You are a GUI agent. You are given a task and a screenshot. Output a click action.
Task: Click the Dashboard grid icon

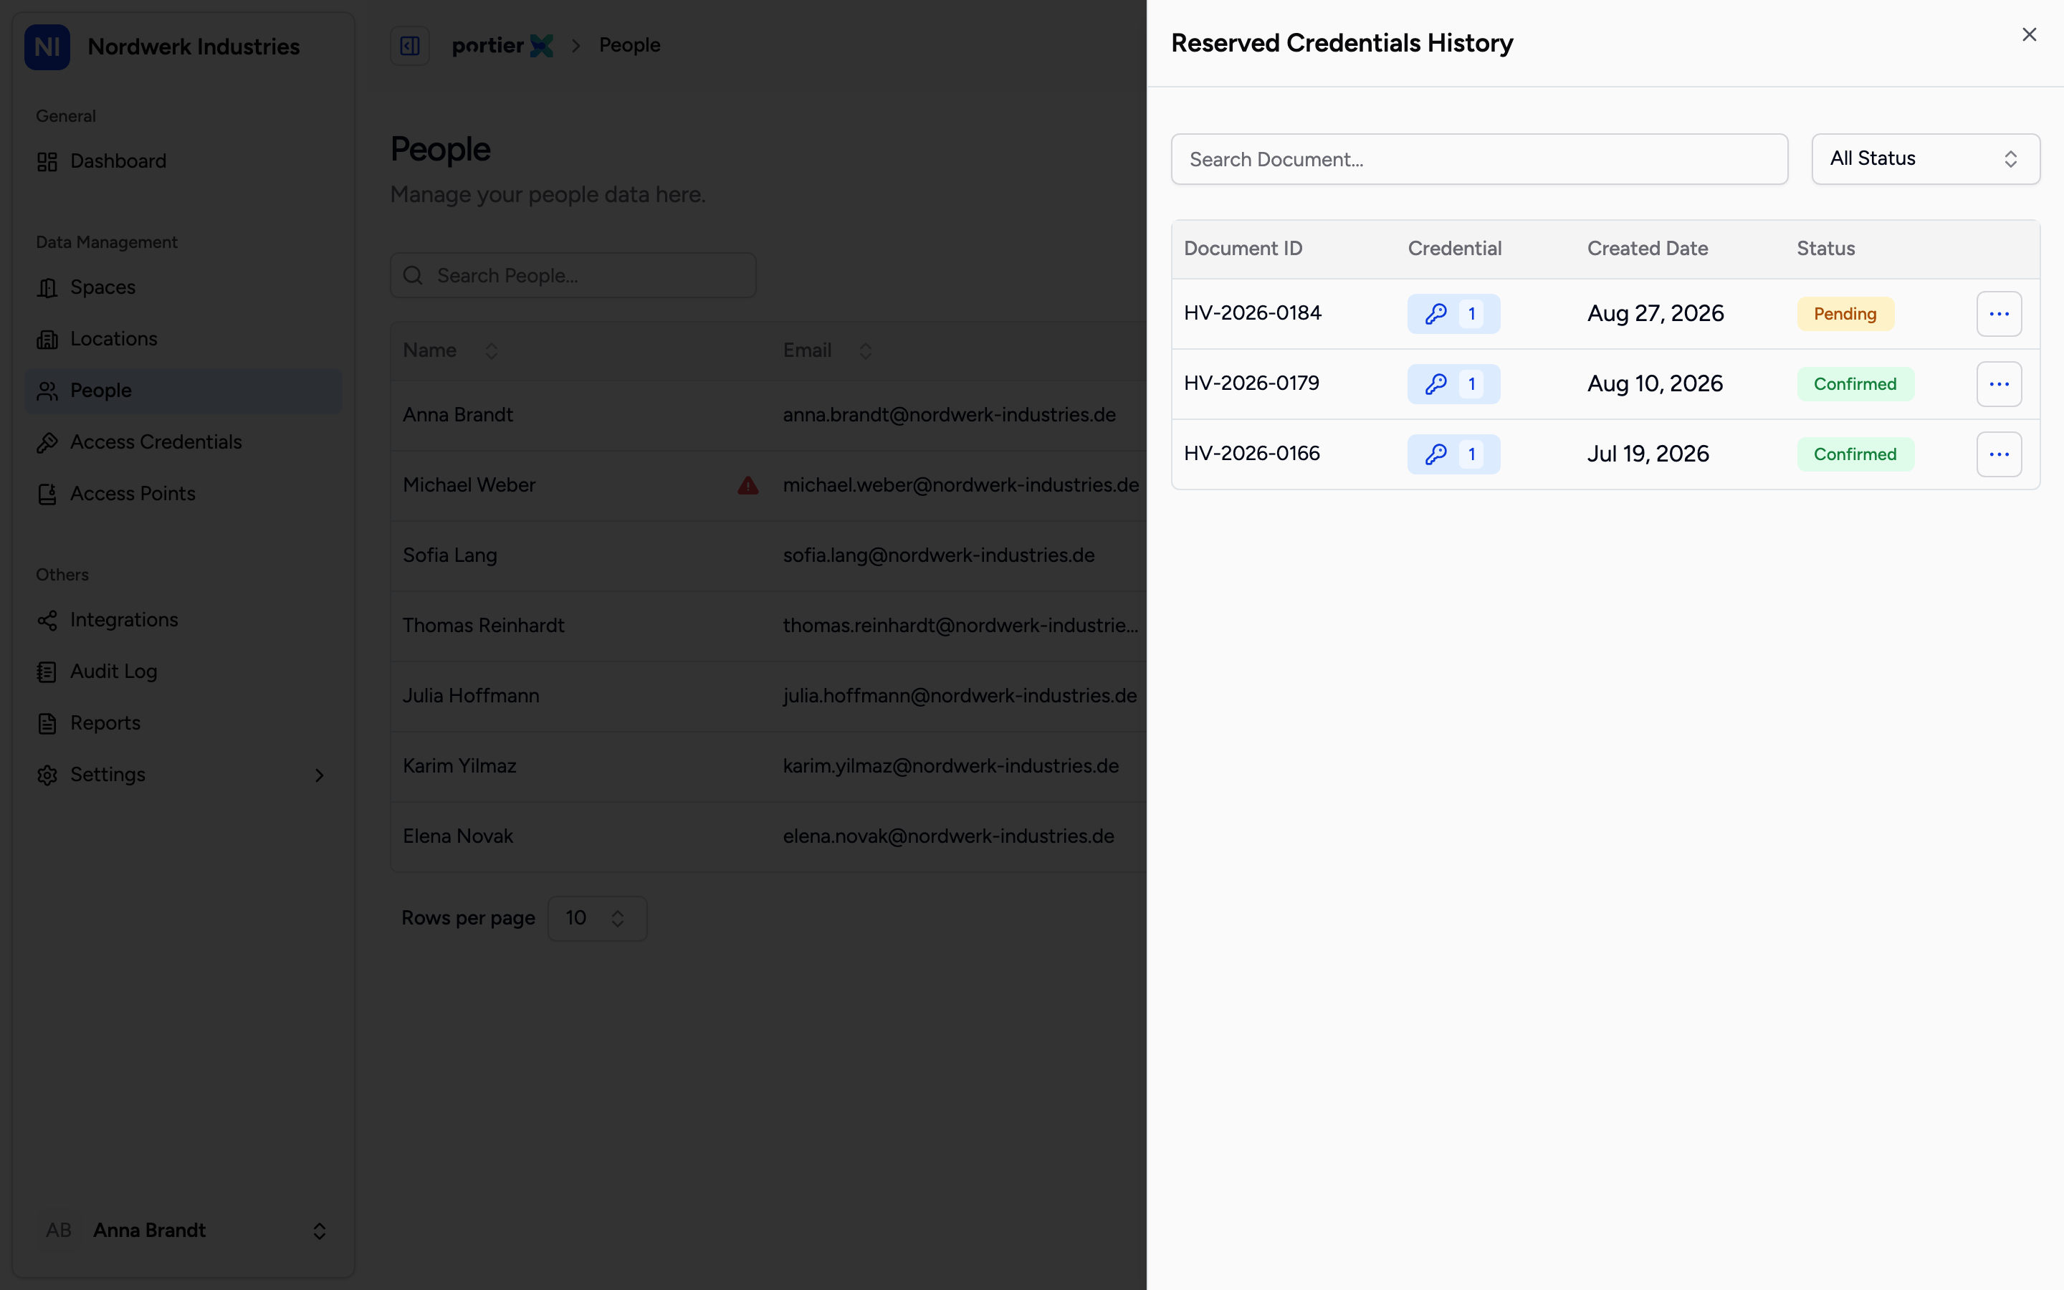point(47,161)
